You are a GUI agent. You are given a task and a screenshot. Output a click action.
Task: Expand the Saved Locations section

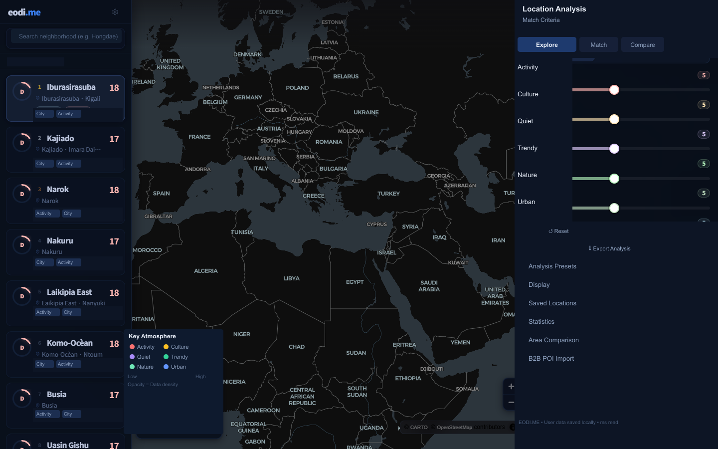[552, 303]
